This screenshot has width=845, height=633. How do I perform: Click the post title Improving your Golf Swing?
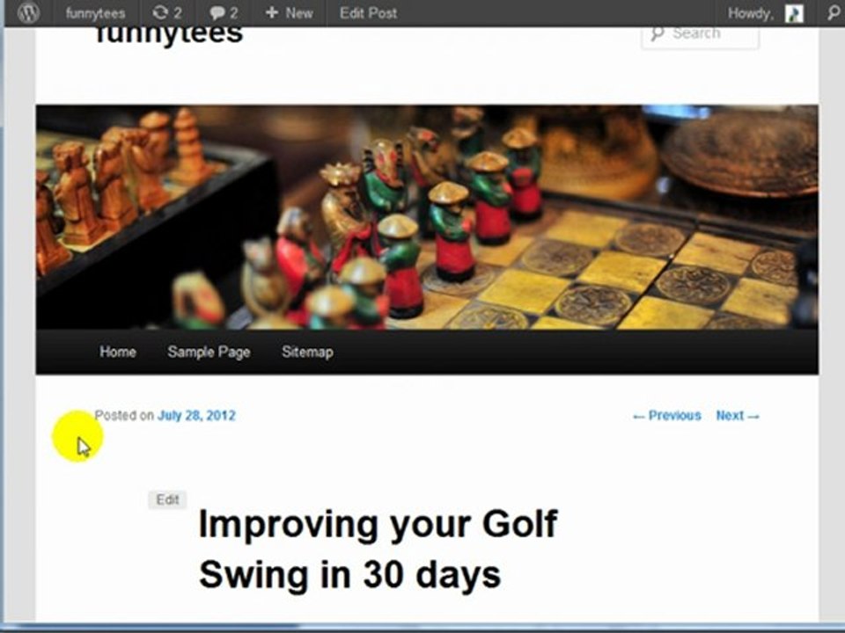pyautogui.click(x=378, y=549)
